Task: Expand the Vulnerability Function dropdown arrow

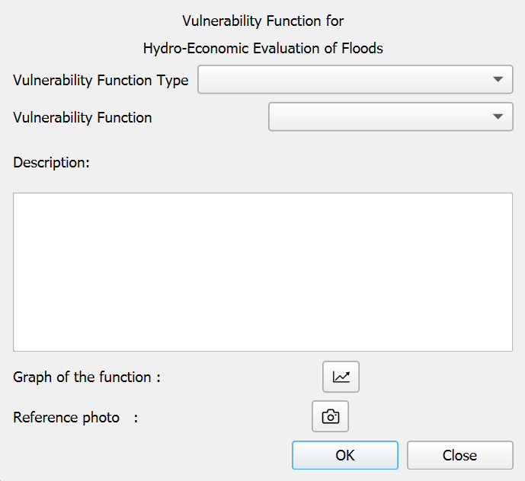Action: (498, 117)
